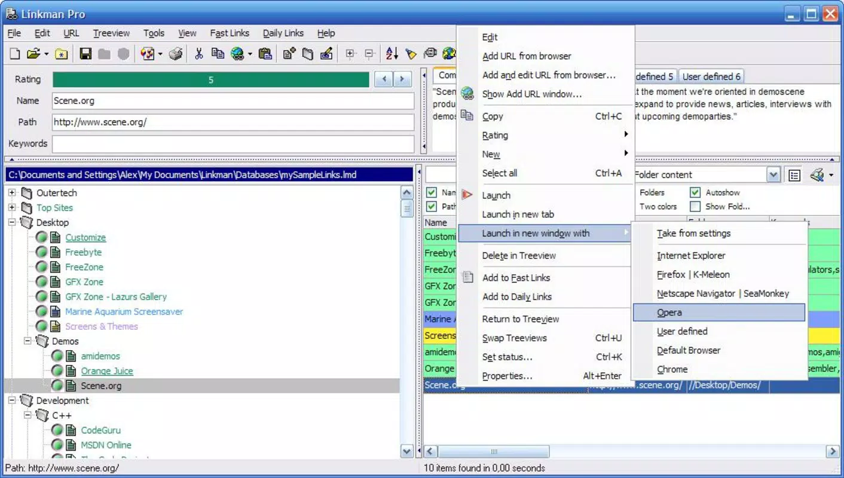Viewport: 844px width, 478px height.
Task: Click the globe-with-link toolbar icon
Action: point(238,54)
